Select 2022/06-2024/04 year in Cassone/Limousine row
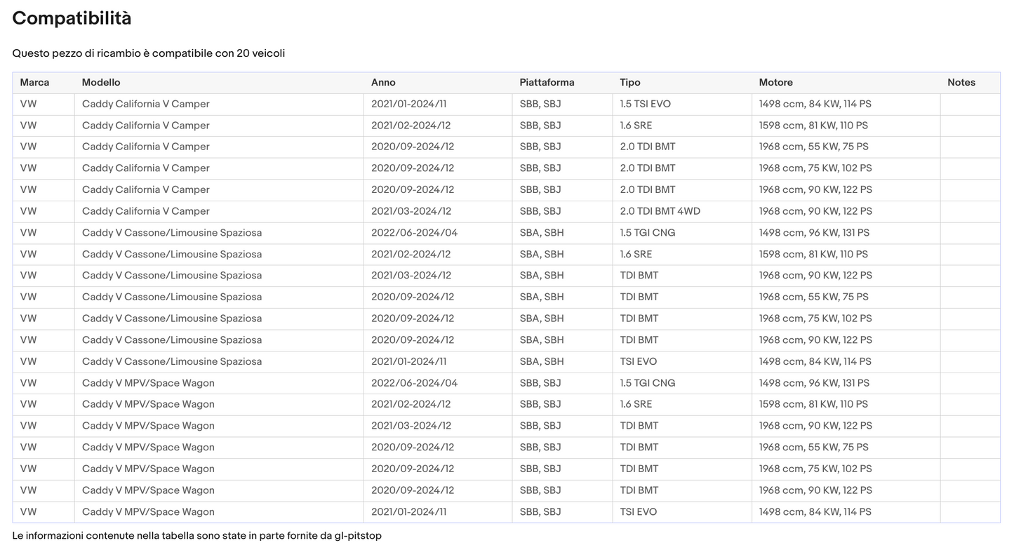 tap(414, 233)
